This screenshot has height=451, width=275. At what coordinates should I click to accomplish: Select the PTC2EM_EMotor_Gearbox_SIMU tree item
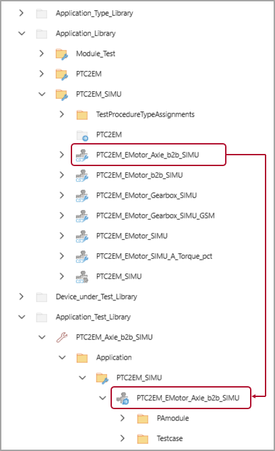[146, 196]
